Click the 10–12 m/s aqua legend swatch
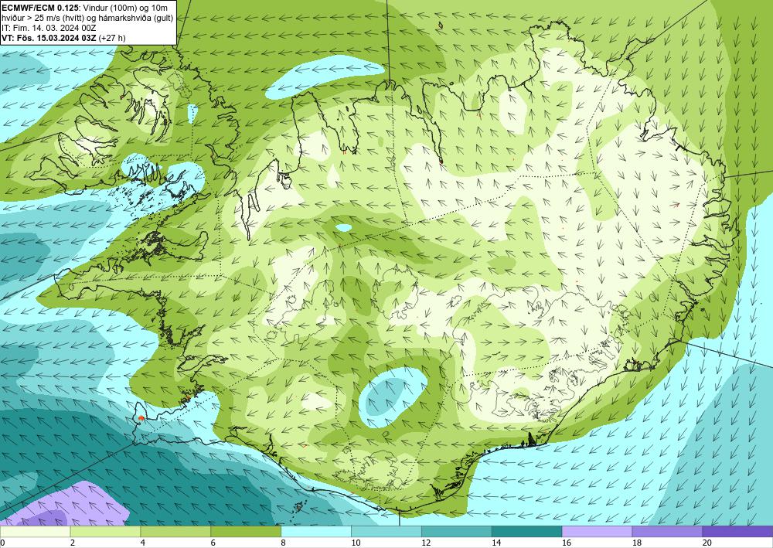The width and height of the screenshot is (773, 548). point(386,532)
